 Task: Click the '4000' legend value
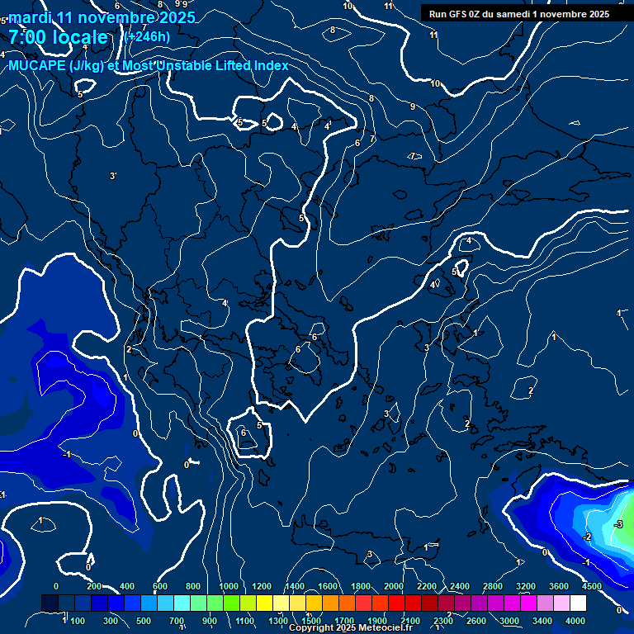tap(575, 621)
